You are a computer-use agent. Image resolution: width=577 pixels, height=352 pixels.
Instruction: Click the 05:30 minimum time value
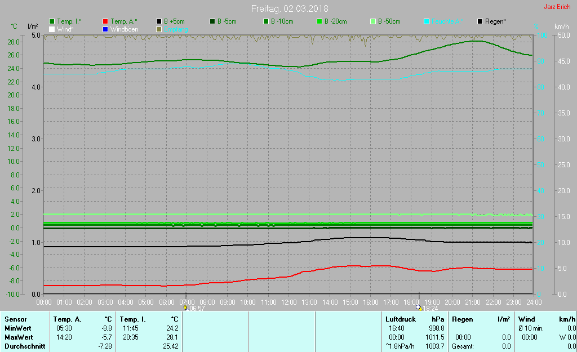[64, 328]
